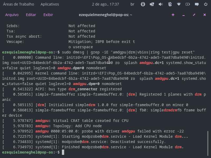This screenshot has width=211, height=158.
Task: Open the notifications chat-bubble icon
Action: 197,4
